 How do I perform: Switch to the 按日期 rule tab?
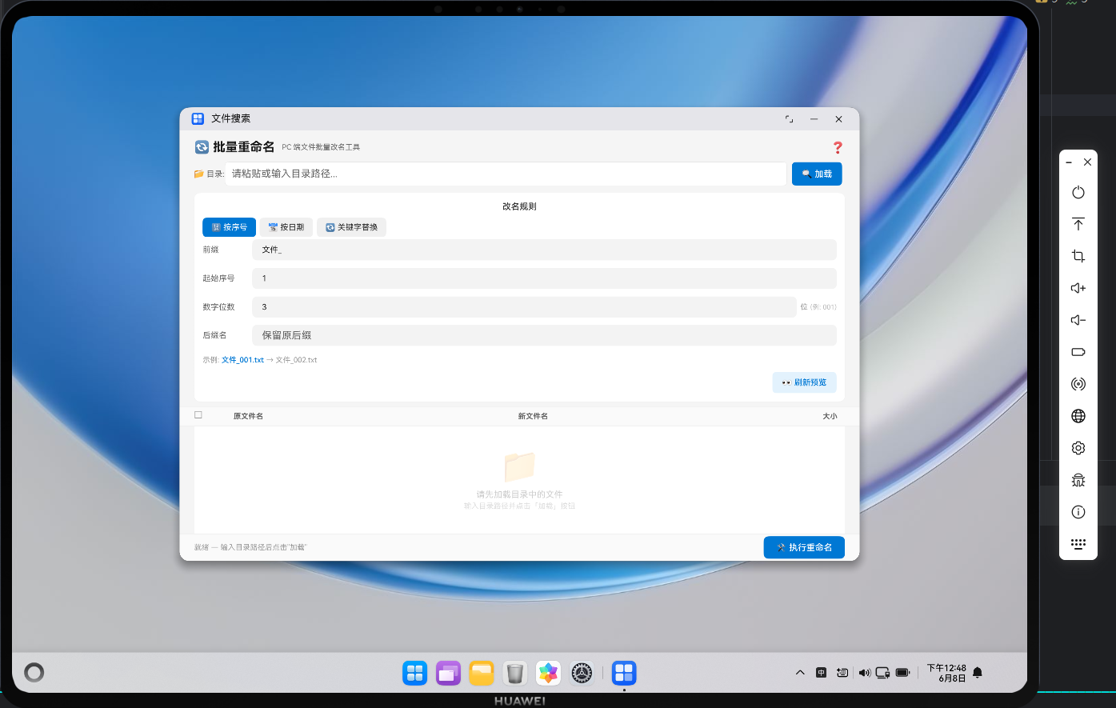pyautogui.click(x=286, y=227)
